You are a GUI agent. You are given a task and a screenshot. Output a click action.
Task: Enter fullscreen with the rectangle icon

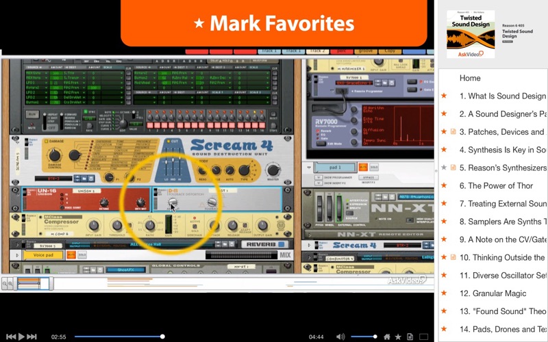(423, 337)
